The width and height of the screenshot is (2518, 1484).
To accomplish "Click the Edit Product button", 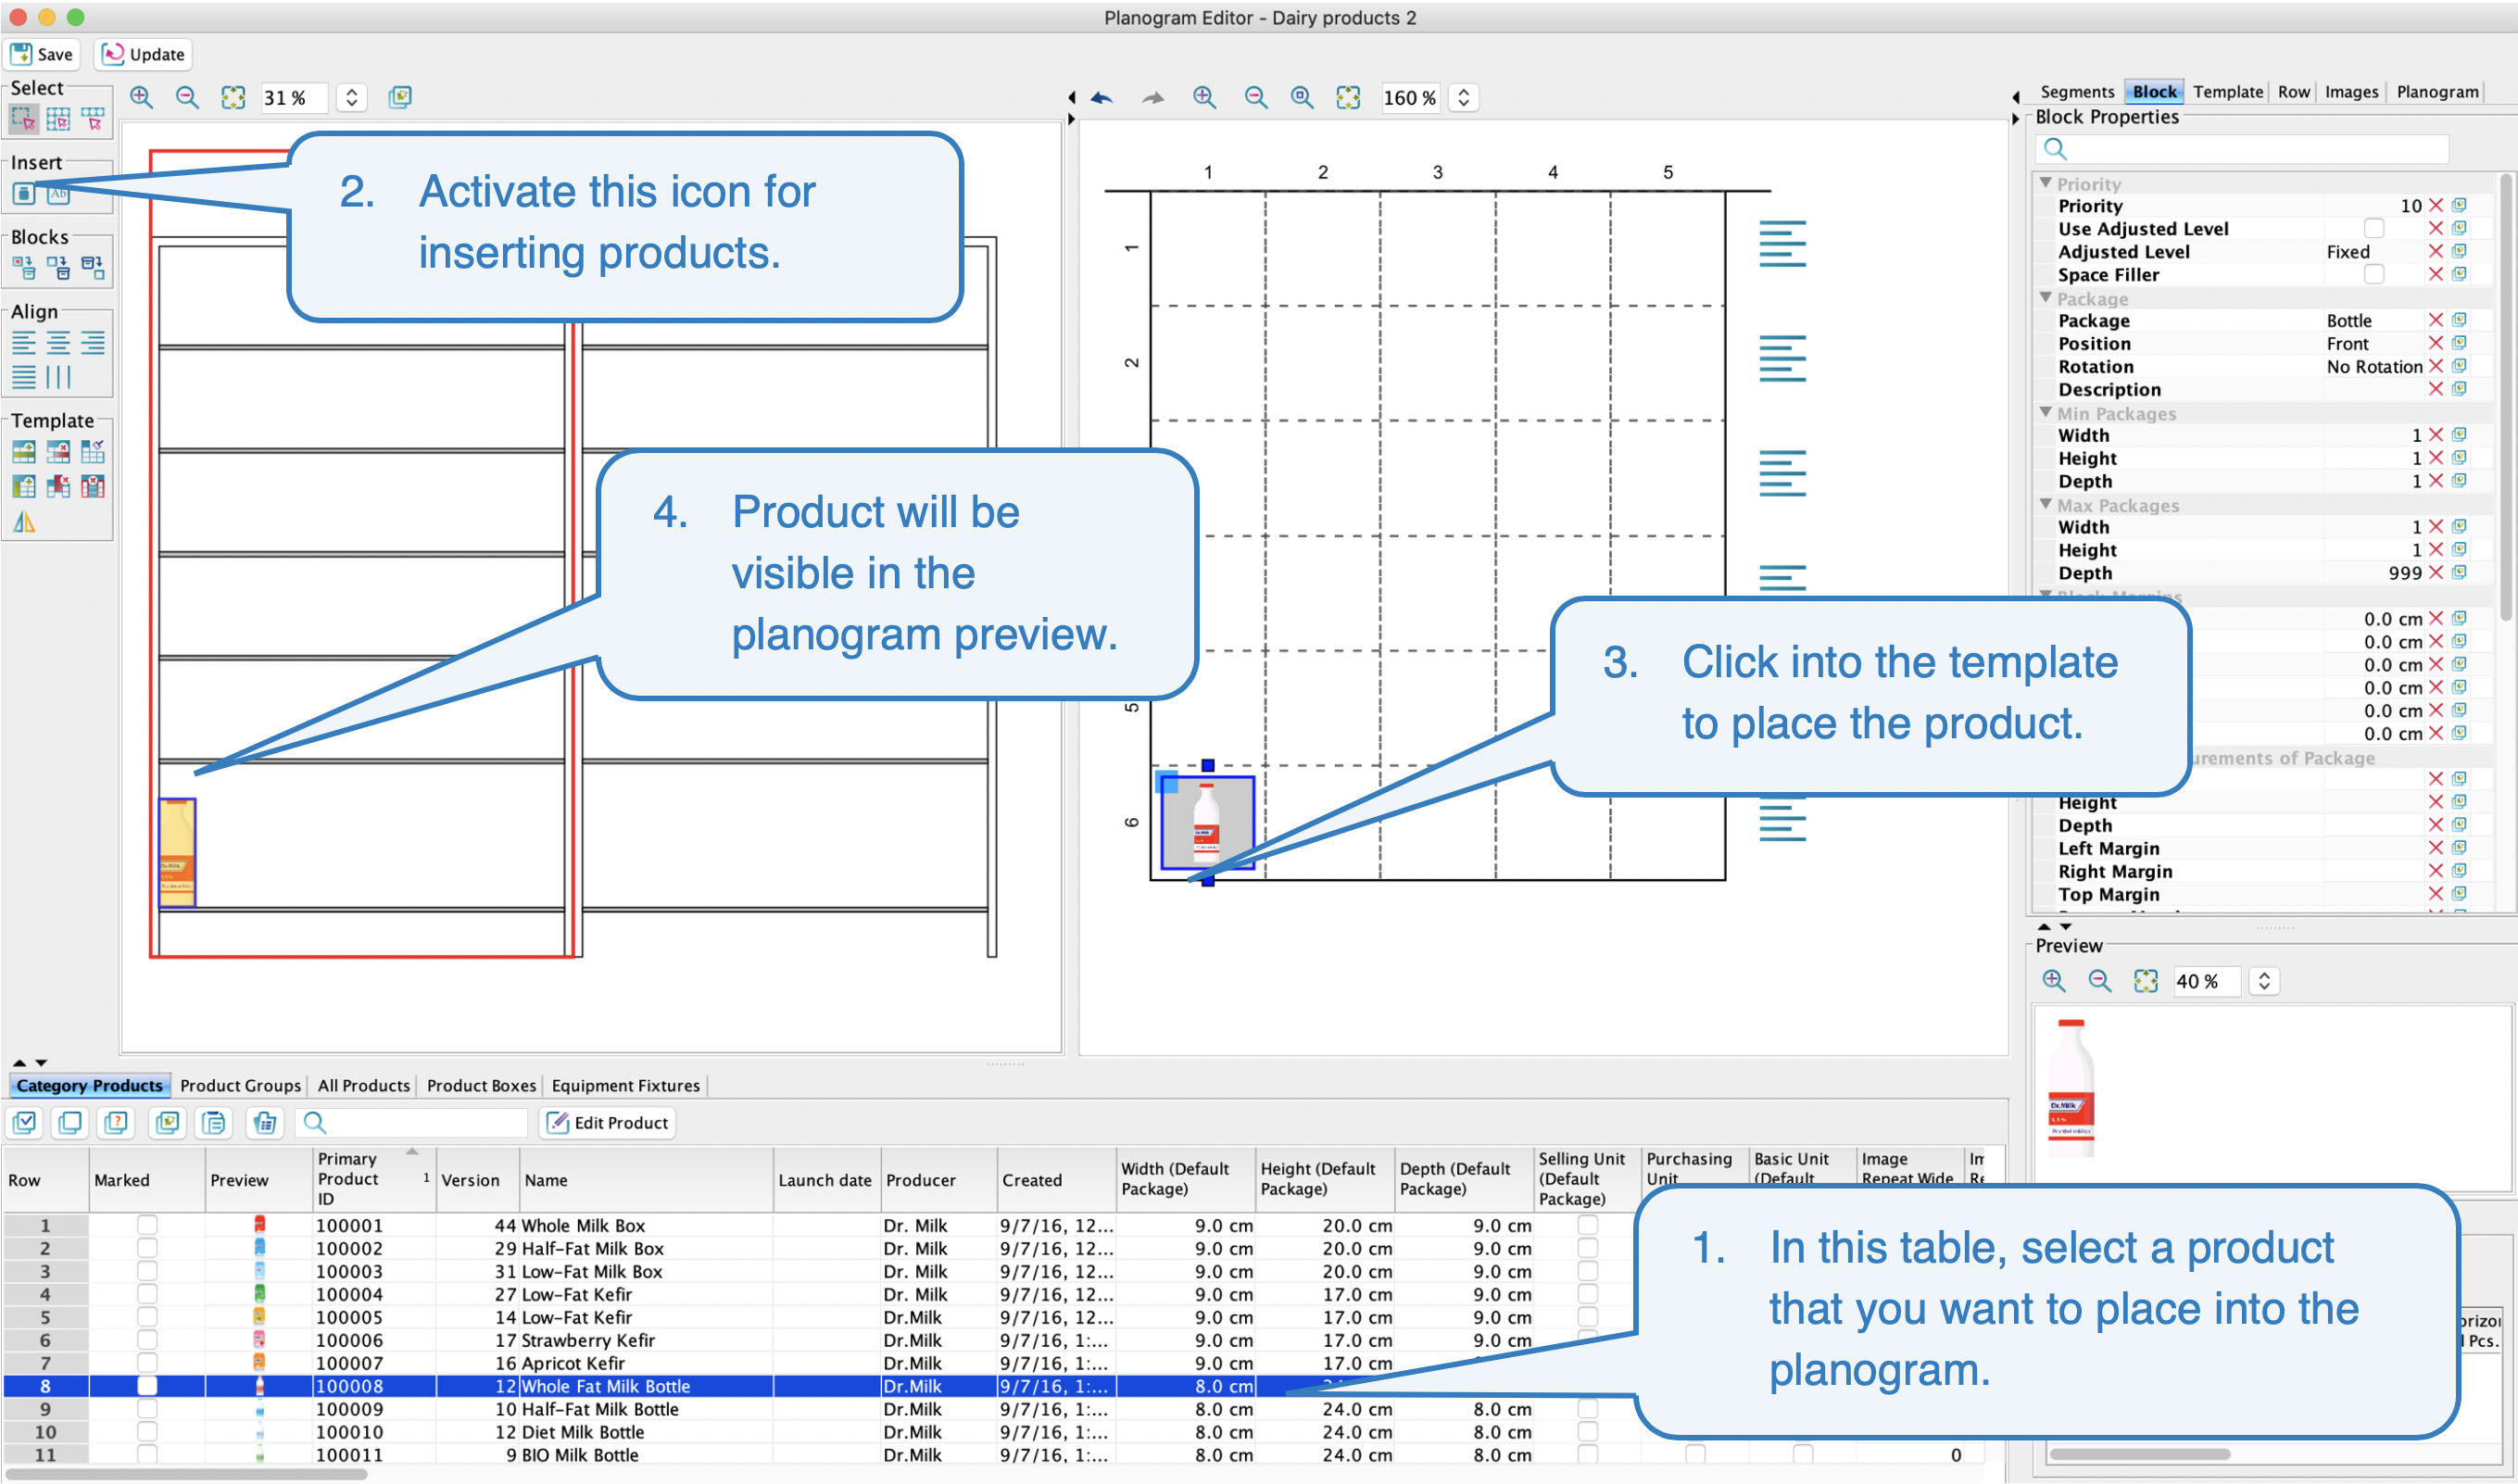I will point(608,1123).
